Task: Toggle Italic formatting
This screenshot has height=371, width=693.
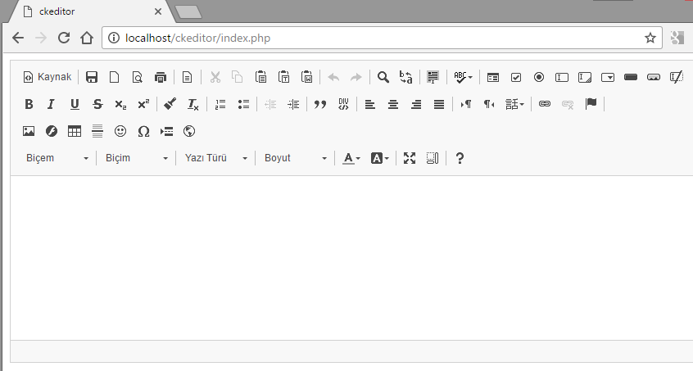Action: [x=52, y=104]
